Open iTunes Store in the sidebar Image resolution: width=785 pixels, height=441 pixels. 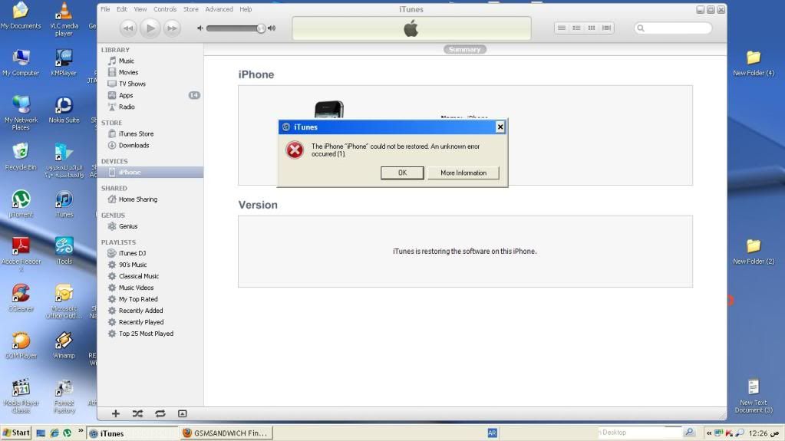(x=136, y=133)
